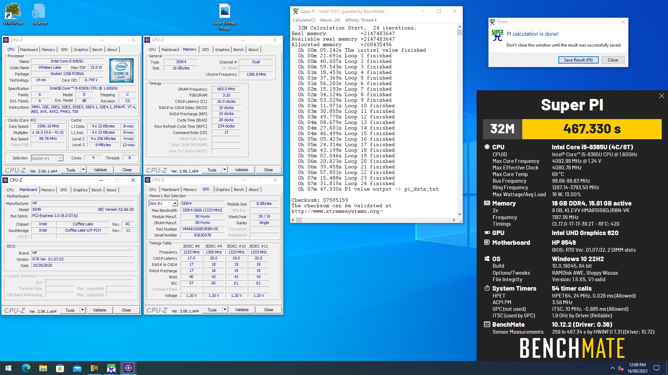Open New Bitmap Image file icon
668x375 pixels.
click(224, 17)
